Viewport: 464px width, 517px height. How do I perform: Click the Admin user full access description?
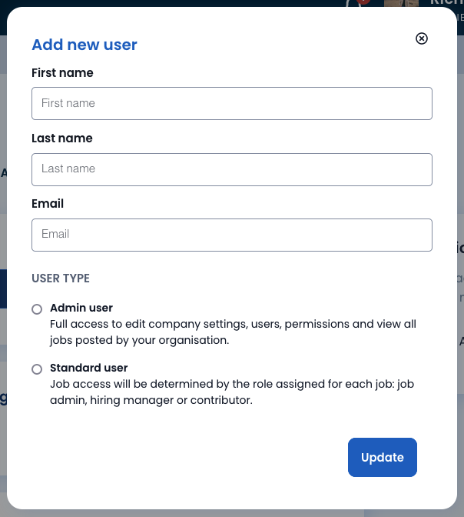point(233,332)
